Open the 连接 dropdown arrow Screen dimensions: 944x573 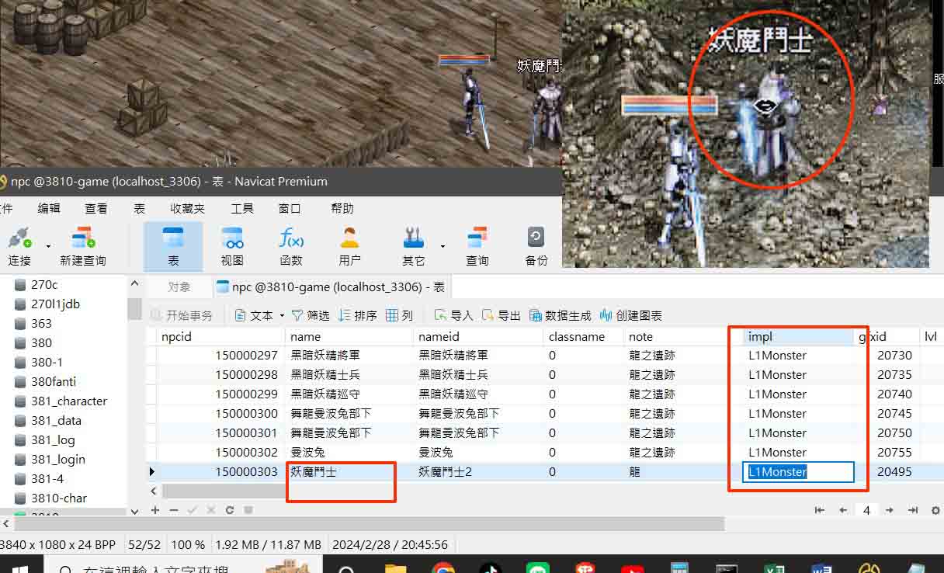tap(48, 246)
